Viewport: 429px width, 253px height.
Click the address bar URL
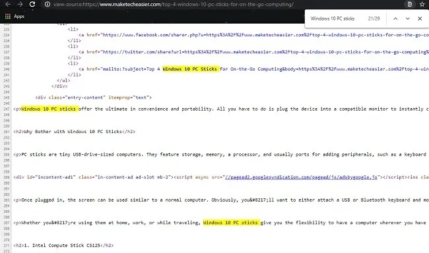(x=174, y=5)
